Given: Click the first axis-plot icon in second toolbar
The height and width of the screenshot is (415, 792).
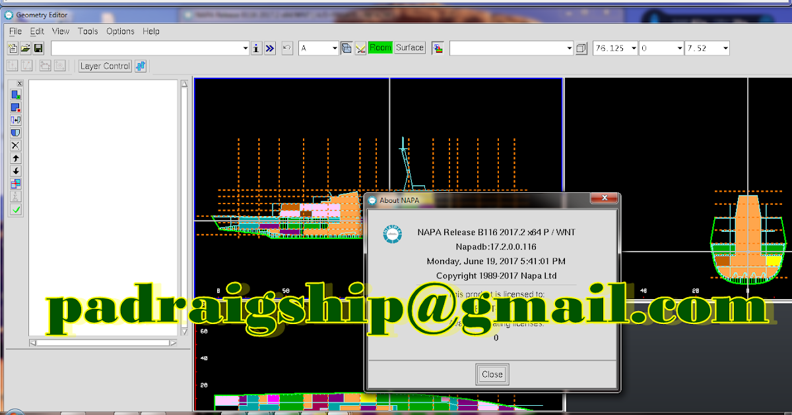Looking at the screenshot, I should (x=13, y=66).
